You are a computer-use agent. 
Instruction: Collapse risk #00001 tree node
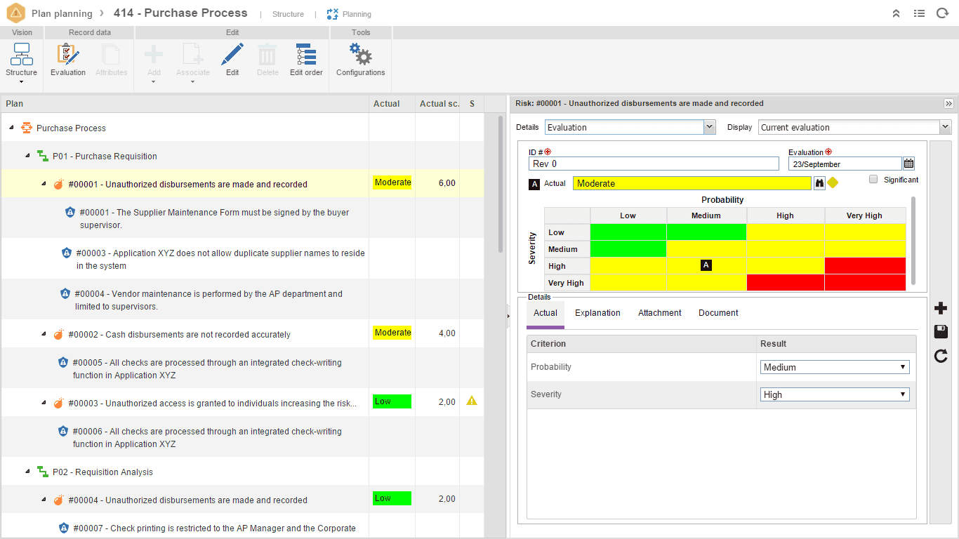[44, 184]
